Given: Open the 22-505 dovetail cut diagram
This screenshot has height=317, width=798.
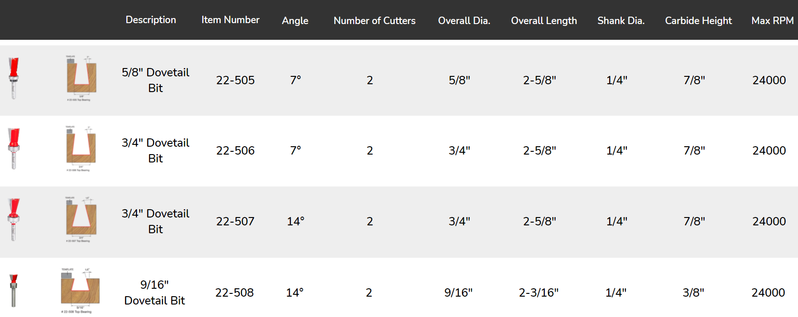Looking at the screenshot, I should pos(81,78).
